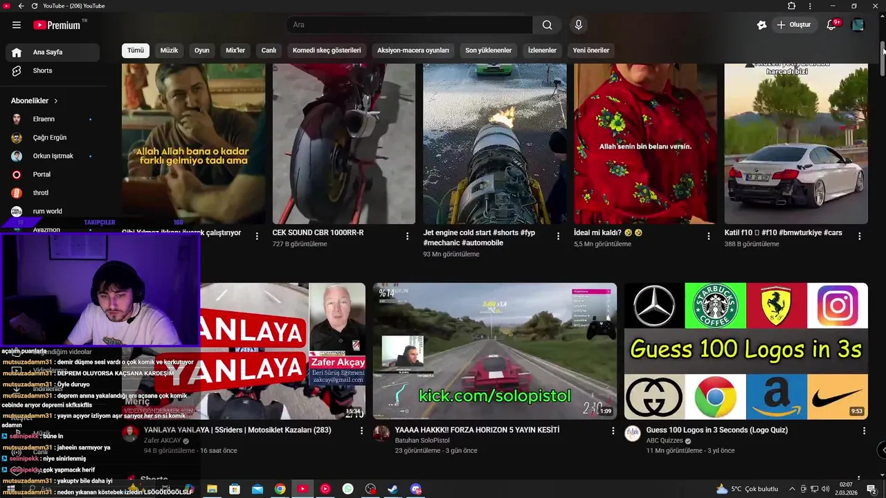The height and width of the screenshot is (498, 886).
Task: Select the Tümü filter chip
Action: pyautogui.click(x=136, y=50)
